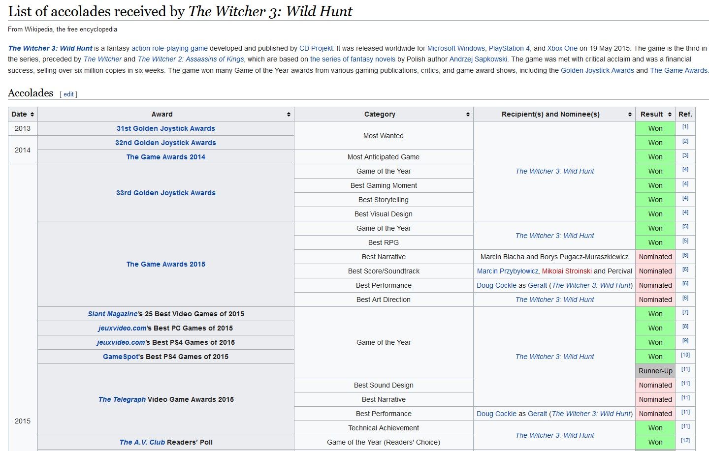Open Doug Cockle in The Game Awards 2015 row
The width and height of the screenshot is (709, 451).
pyautogui.click(x=496, y=285)
